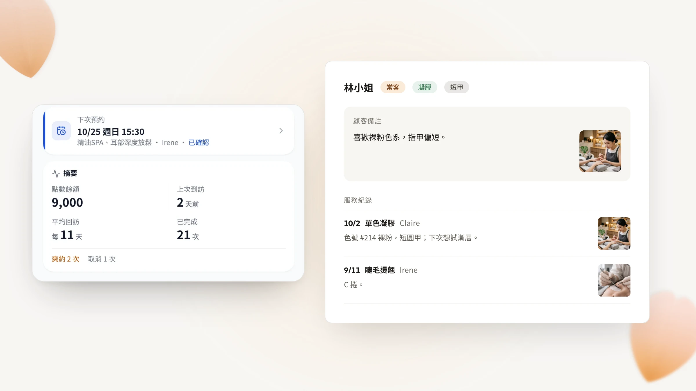Click the customer name 林小姐

(x=358, y=88)
